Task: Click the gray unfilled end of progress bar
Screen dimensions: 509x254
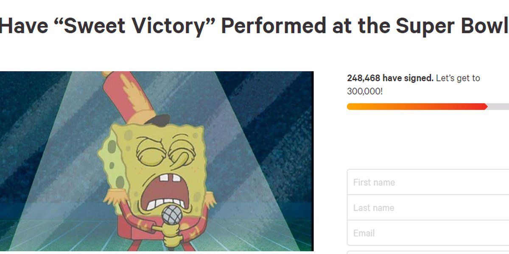Action: (499, 107)
